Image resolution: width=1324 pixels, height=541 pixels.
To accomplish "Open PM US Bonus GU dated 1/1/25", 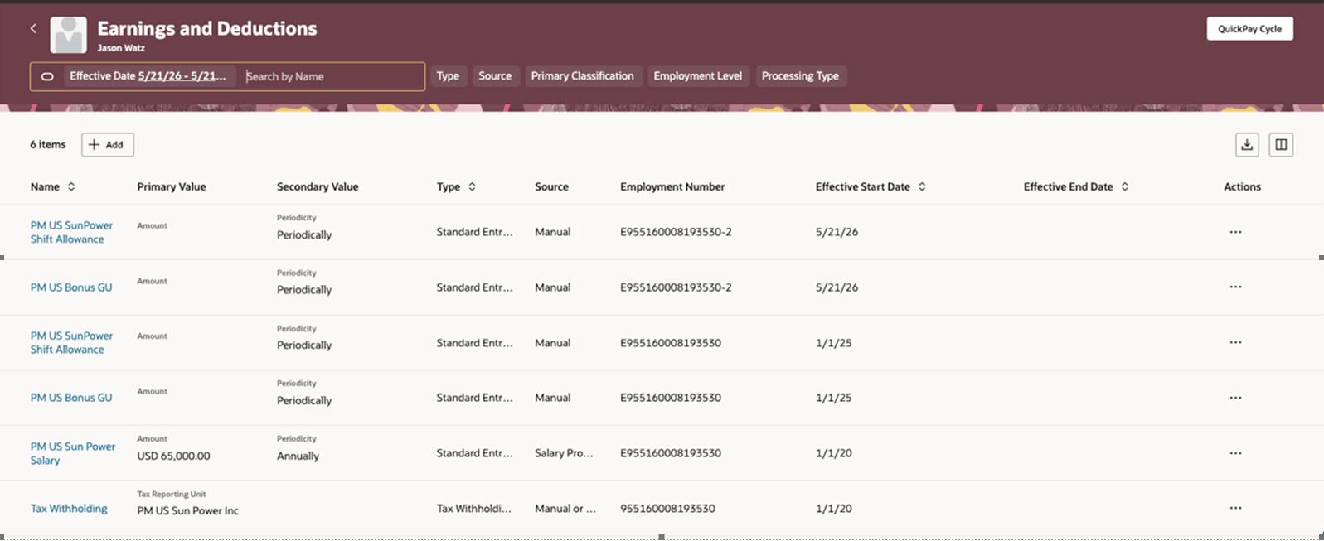I will [71, 398].
